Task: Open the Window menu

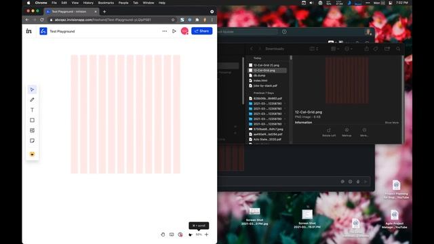Action: [149, 3]
